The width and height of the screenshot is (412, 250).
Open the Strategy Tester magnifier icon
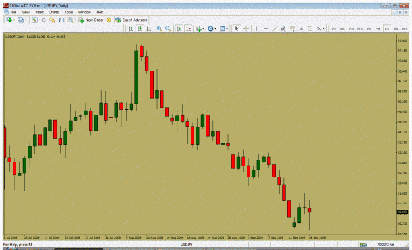pyautogui.click(x=70, y=20)
